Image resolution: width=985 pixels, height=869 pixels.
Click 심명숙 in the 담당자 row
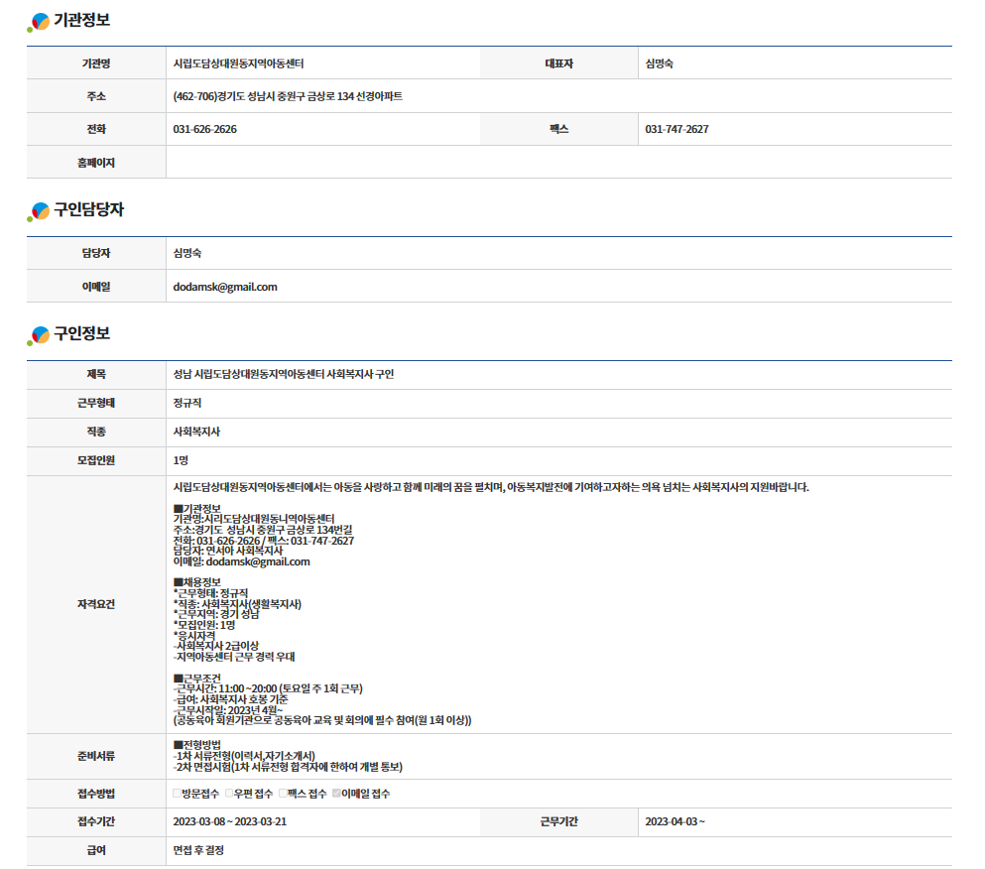187,253
